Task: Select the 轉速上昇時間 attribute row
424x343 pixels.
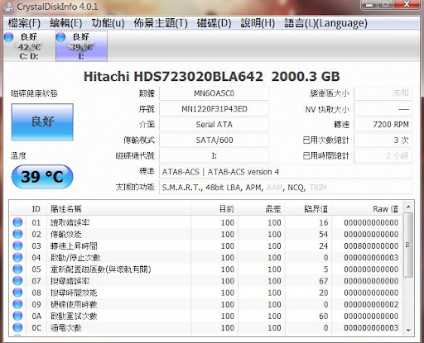Action: (206, 245)
